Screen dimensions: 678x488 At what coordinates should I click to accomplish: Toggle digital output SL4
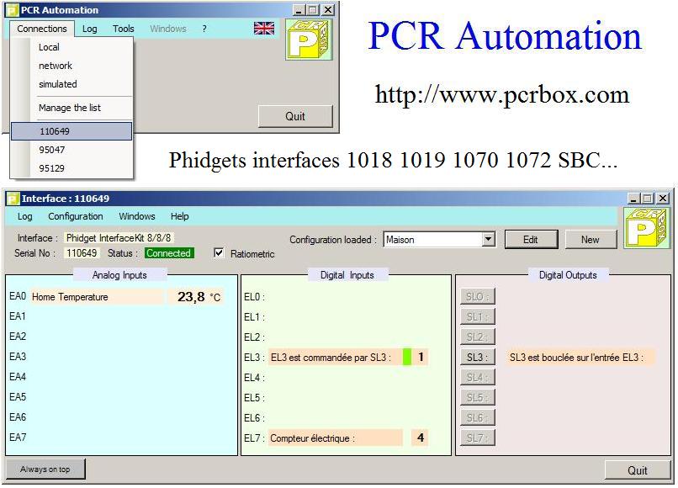pyautogui.click(x=477, y=377)
